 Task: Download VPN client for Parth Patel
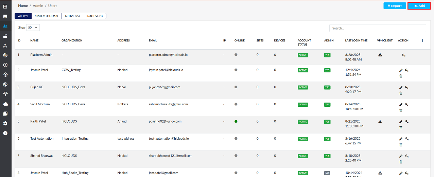(x=380, y=121)
